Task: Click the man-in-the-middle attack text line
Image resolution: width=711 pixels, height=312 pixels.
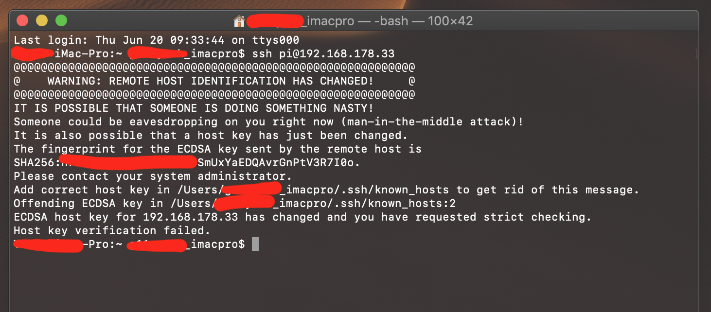Action: coord(268,121)
